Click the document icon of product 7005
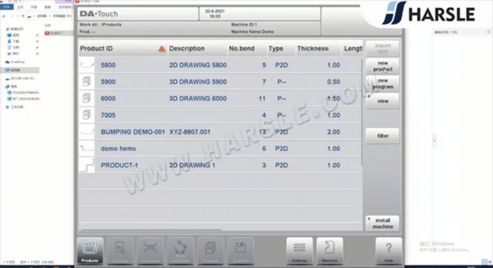 86,115
